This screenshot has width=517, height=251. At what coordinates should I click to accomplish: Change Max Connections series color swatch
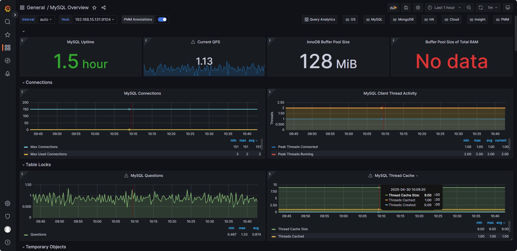26,147
